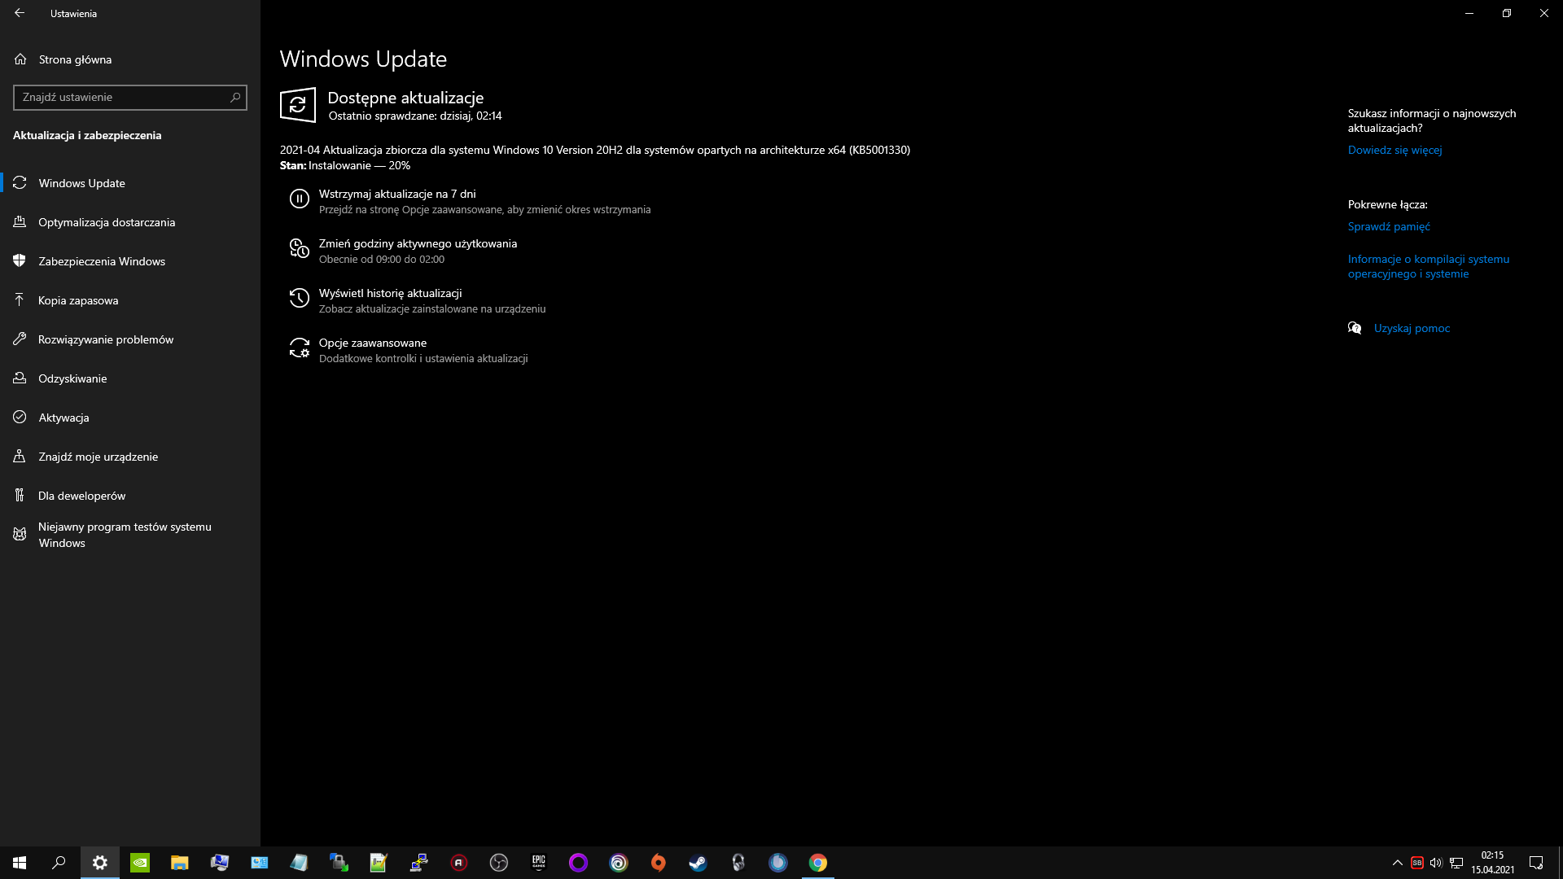Image resolution: width=1563 pixels, height=879 pixels.
Task: Open advanced options gear-arrows icon
Action: [x=299, y=348]
